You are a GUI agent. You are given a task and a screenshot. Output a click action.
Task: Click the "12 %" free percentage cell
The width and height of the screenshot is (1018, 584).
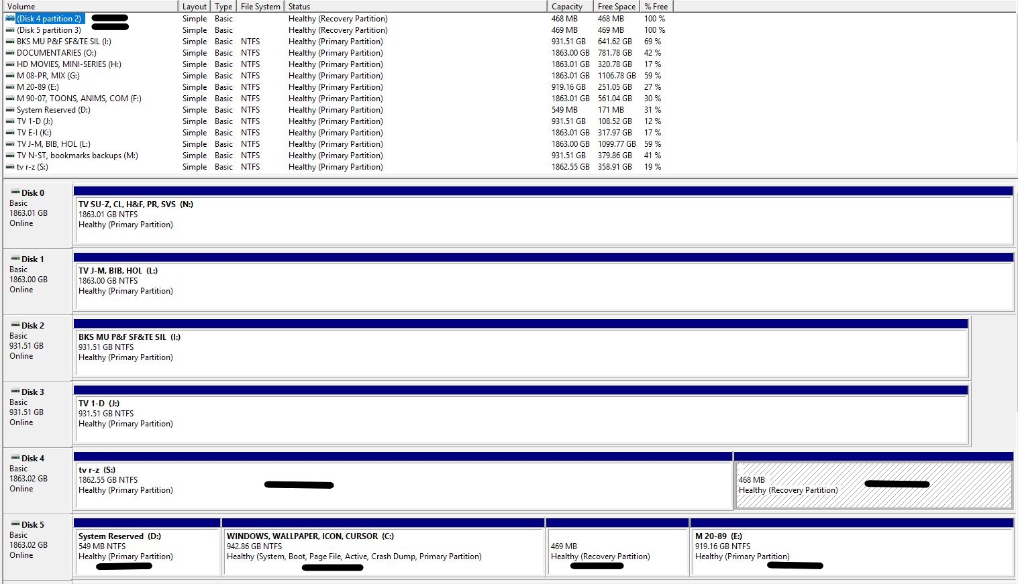pos(652,121)
